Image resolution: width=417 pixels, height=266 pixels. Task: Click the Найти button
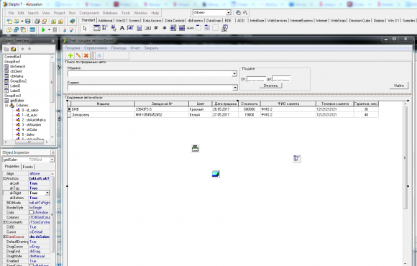[x=399, y=86]
